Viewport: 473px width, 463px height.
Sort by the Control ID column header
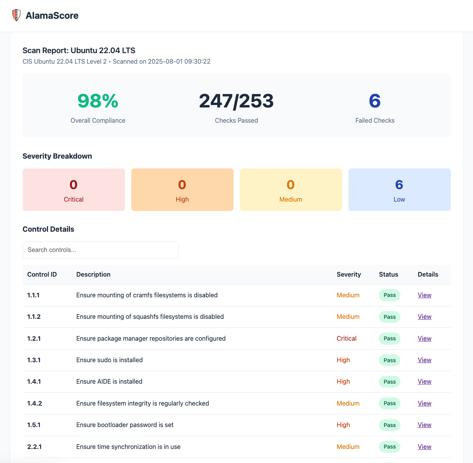(42, 274)
